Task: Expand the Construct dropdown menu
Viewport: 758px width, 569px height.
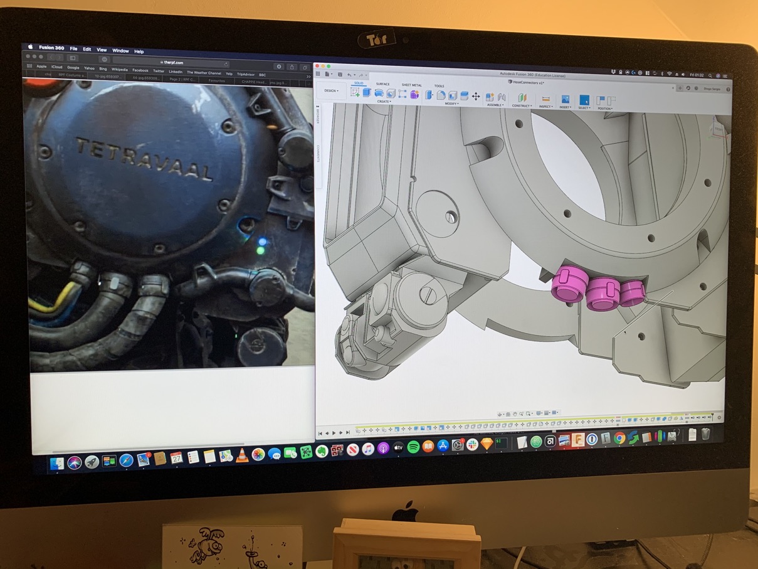Action: coord(522,105)
